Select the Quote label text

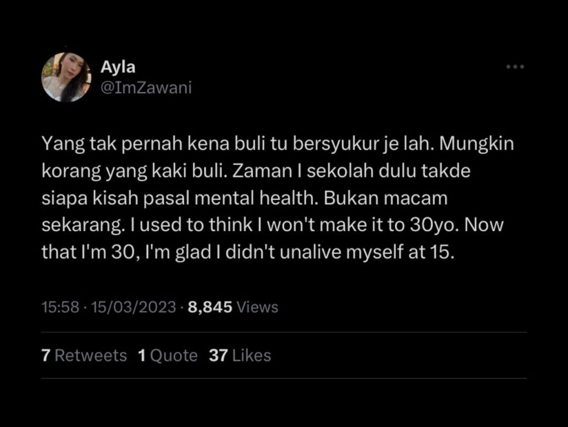[x=174, y=355]
